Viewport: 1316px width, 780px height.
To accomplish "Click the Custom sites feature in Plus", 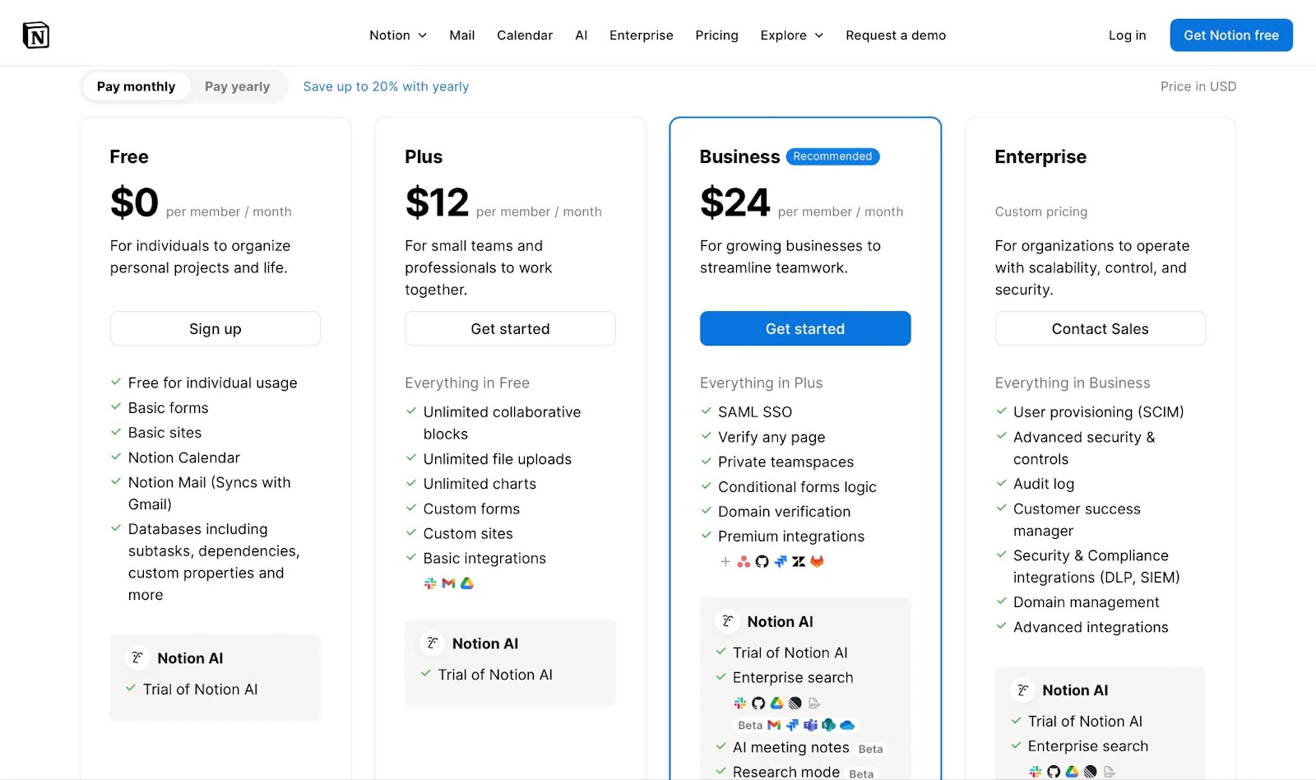I will (468, 534).
